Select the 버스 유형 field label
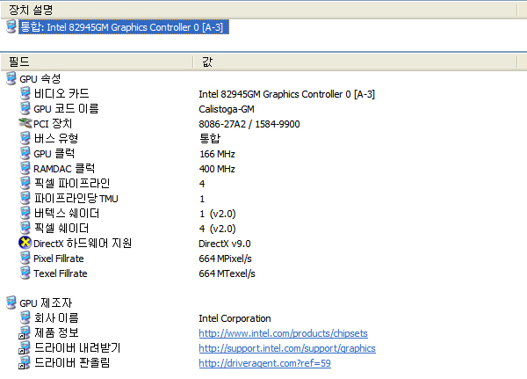Image resolution: width=527 pixels, height=379 pixels. coord(56,138)
